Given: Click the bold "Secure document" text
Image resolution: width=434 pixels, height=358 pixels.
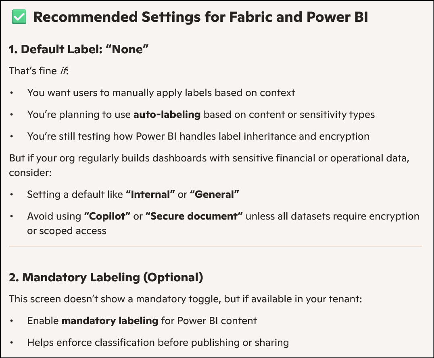Looking at the screenshot, I should (x=194, y=216).
